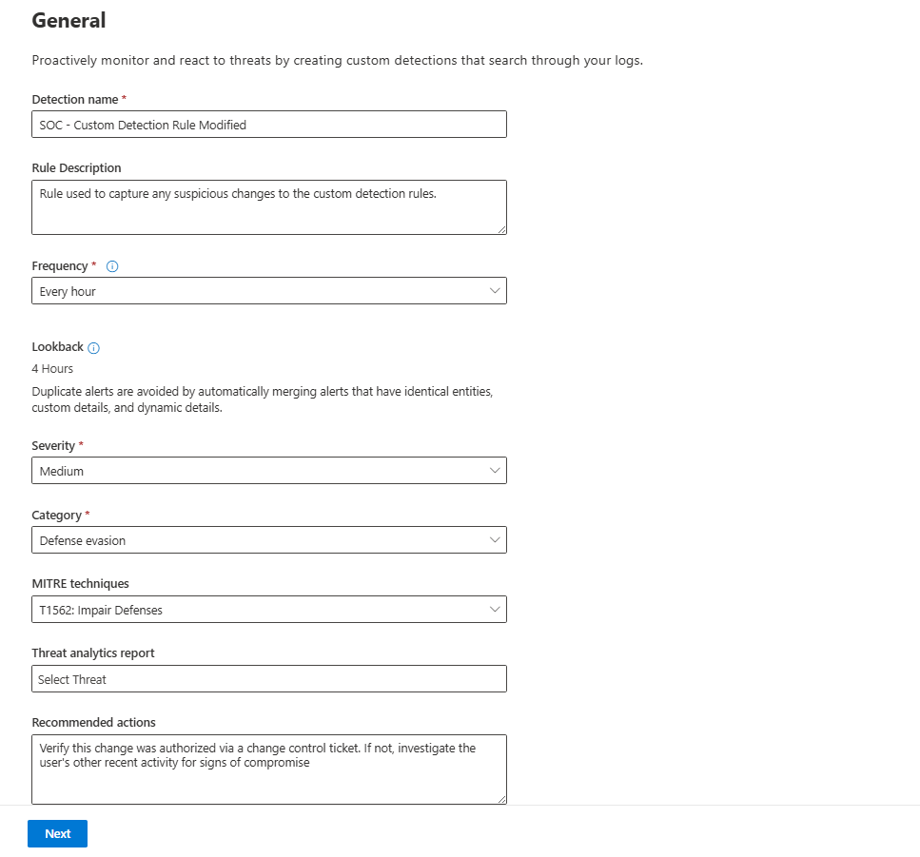Click the 'General' page heading
The width and height of the screenshot is (920, 857).
69,20
